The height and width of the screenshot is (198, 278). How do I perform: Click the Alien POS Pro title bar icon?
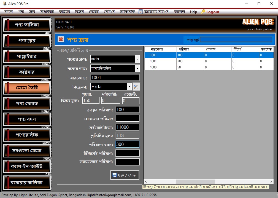coord(5,4)
